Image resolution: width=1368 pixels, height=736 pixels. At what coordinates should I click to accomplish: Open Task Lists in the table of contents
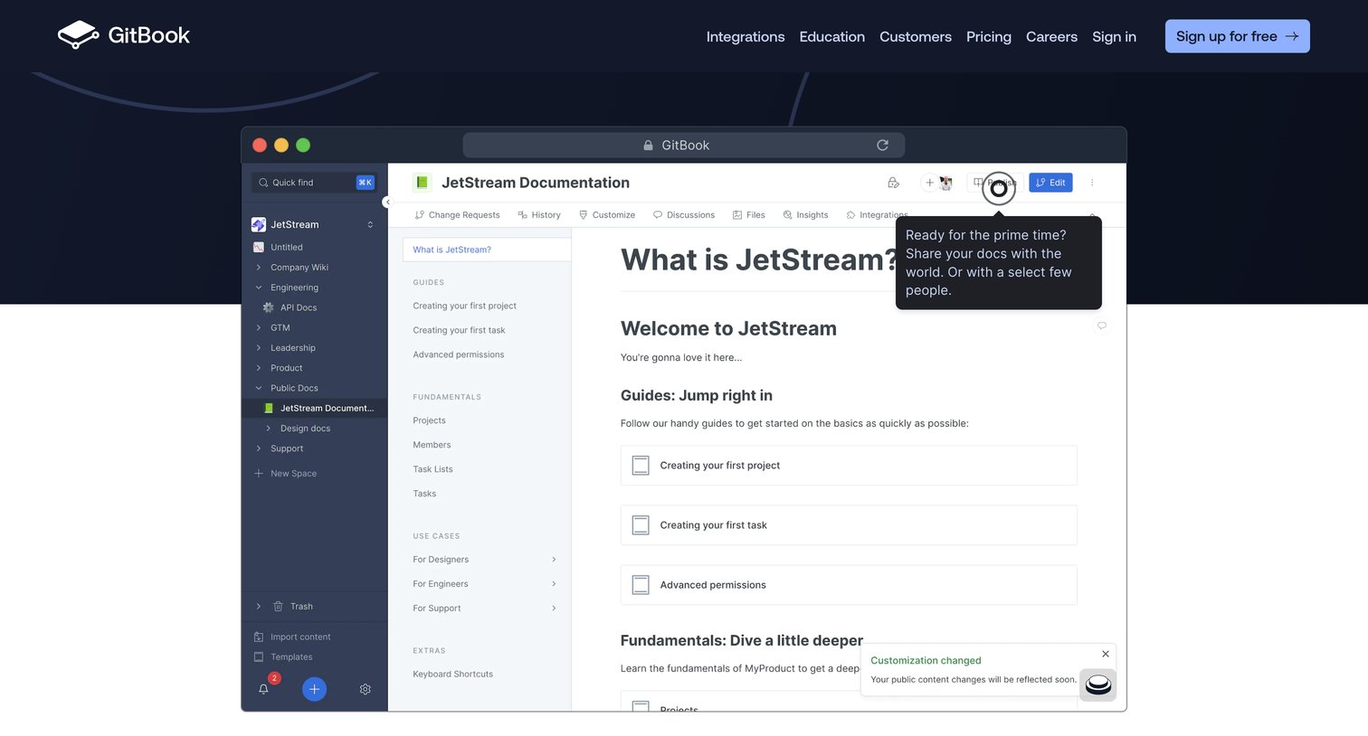point(432,469)
